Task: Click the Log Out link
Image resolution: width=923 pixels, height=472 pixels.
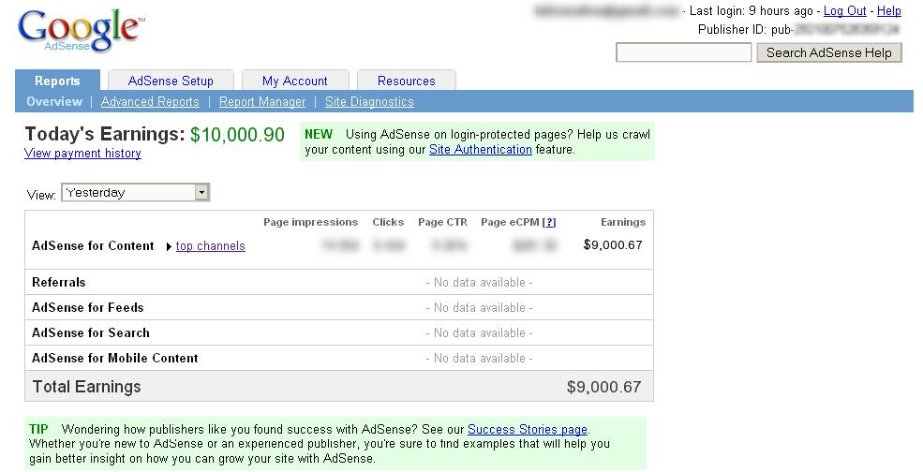Action: [844, 11]
